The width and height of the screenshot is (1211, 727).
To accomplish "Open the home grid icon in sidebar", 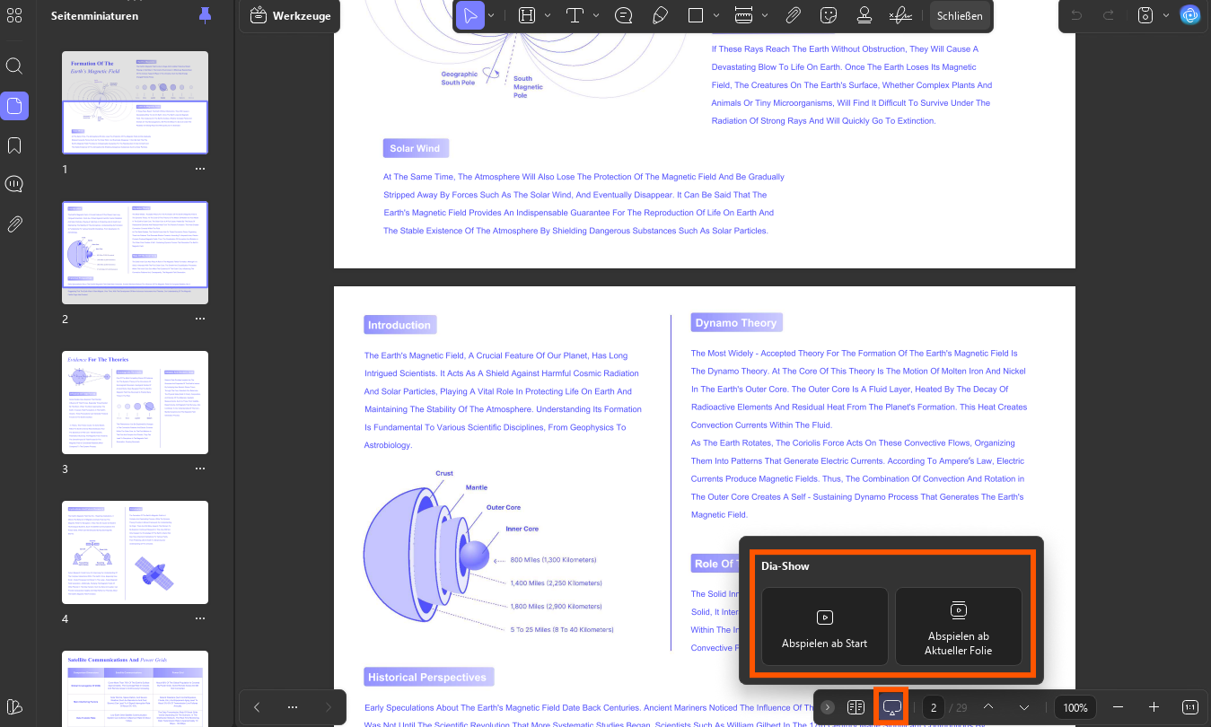I will click(14, 15).
